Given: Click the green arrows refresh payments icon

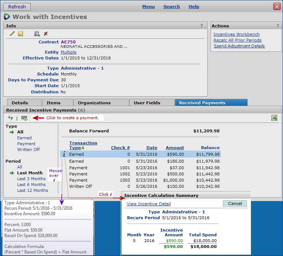Looking at the screenshot, I should pyautogui.click(x=11, y=118).
